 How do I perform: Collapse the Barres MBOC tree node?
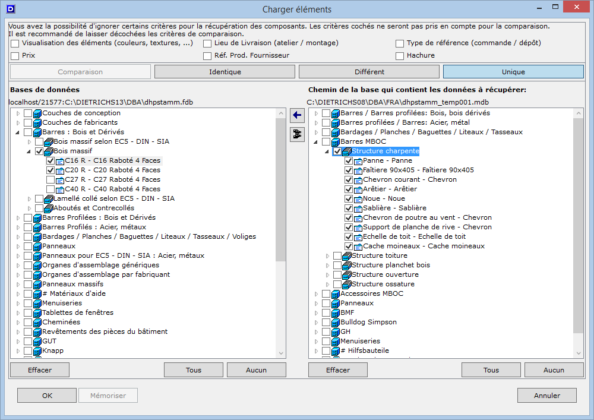pos(315,142)
